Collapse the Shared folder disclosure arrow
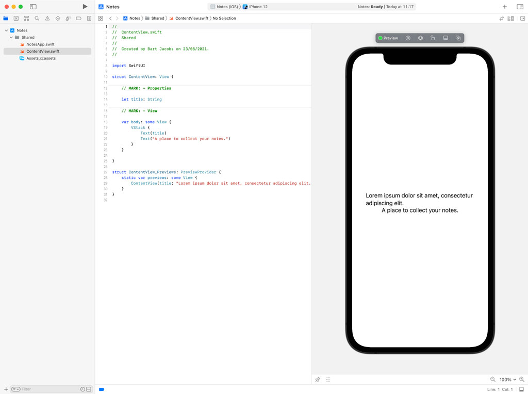This screenshot has height=394, width=528. [11, 37]
